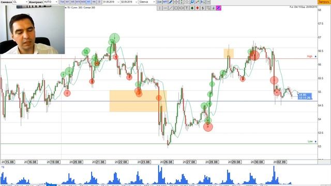Click the blue play arrow icon

coord(203,2)
